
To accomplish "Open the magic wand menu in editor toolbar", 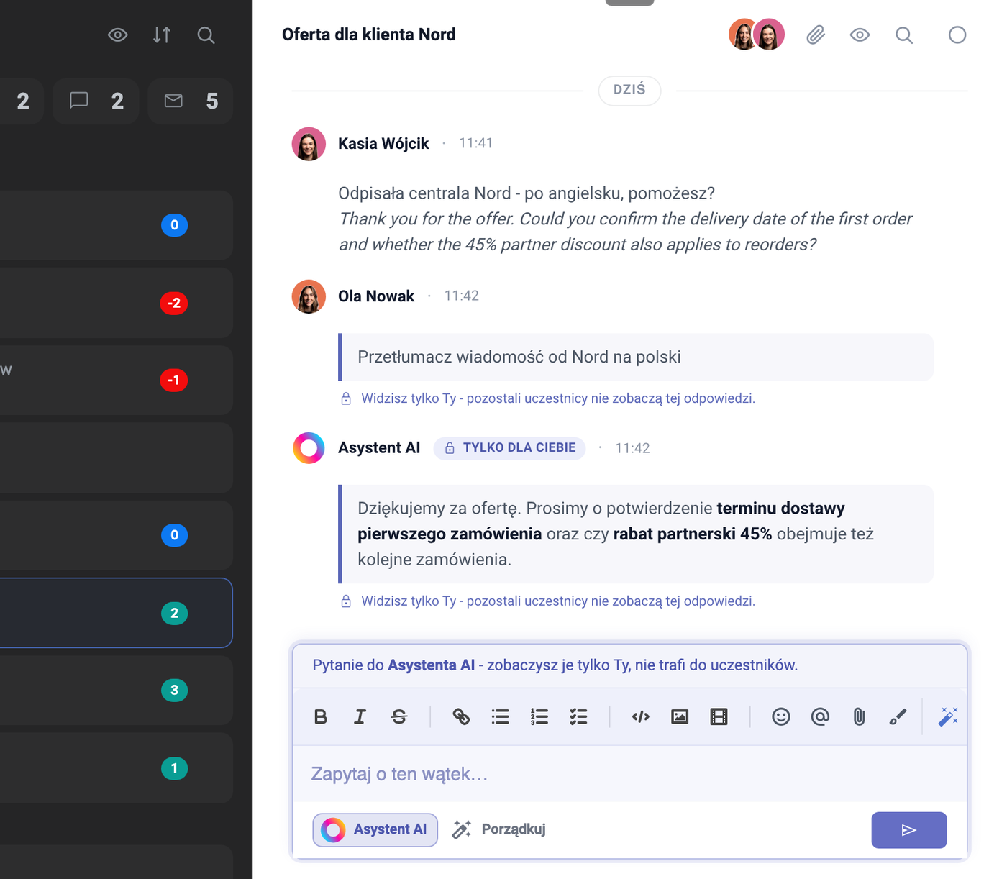I will point(948,716).
